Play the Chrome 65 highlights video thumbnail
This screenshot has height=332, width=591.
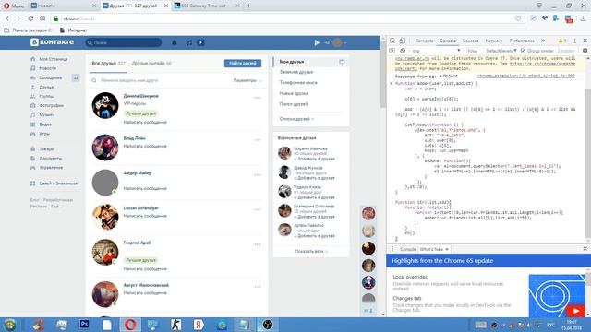coord(557,295)
